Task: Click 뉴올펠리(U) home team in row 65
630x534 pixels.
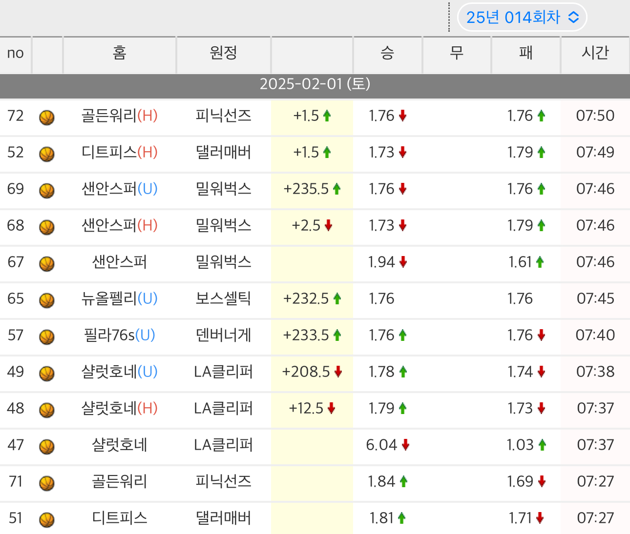Action: pyautogui.click(x=120, y=299)
